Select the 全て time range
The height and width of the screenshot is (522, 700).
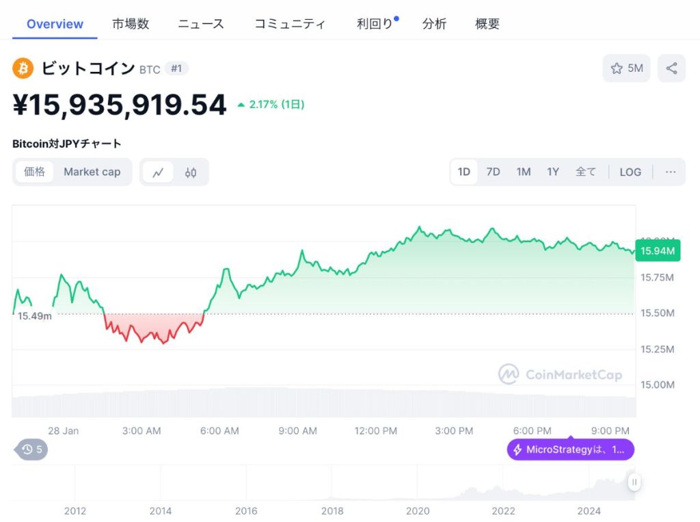click(x=585, y=172)
